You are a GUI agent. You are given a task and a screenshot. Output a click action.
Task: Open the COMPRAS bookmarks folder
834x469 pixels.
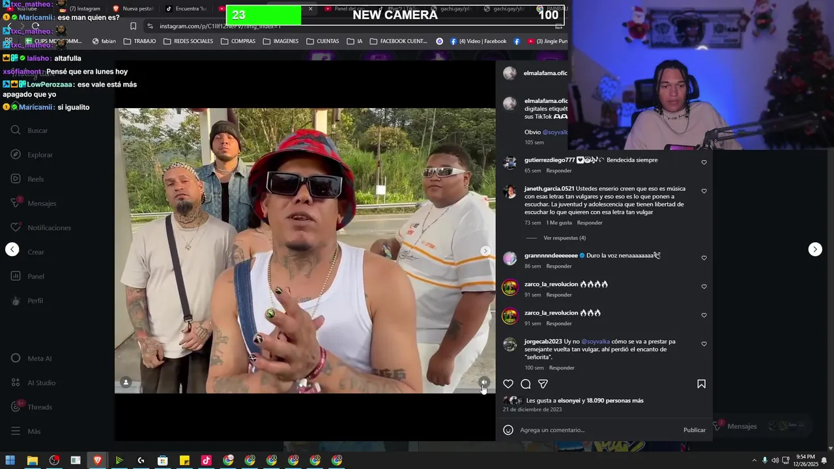click(x=238, y=41)
